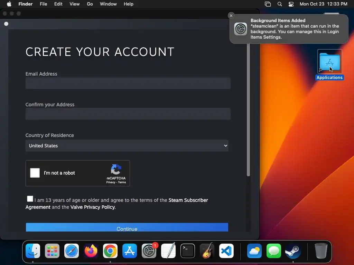Switch to Steam in the Dock
The image size is (354, 265).
[293, 251]
